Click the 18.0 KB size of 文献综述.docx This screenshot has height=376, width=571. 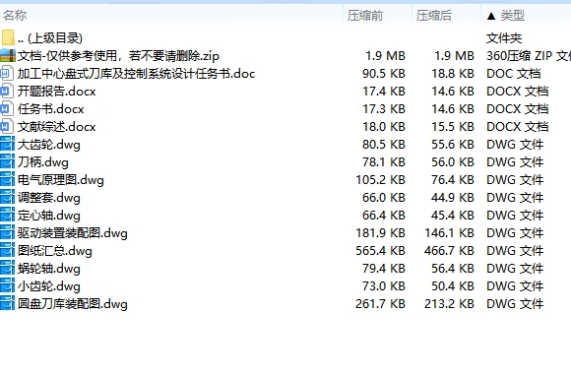click(x=384, y=127)
